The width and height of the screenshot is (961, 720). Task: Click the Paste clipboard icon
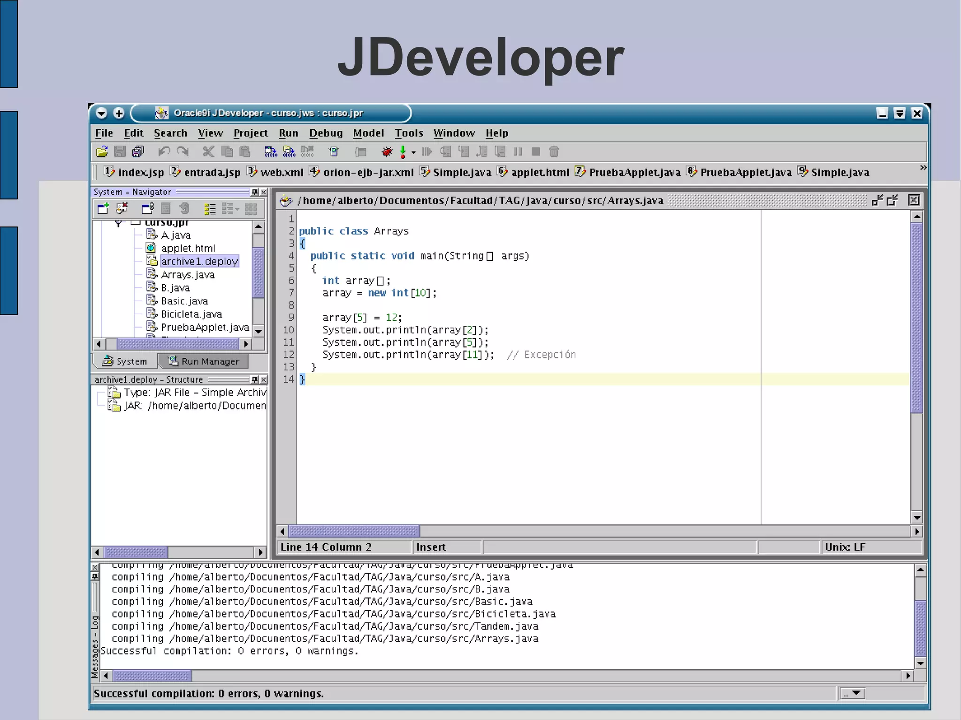245,152
